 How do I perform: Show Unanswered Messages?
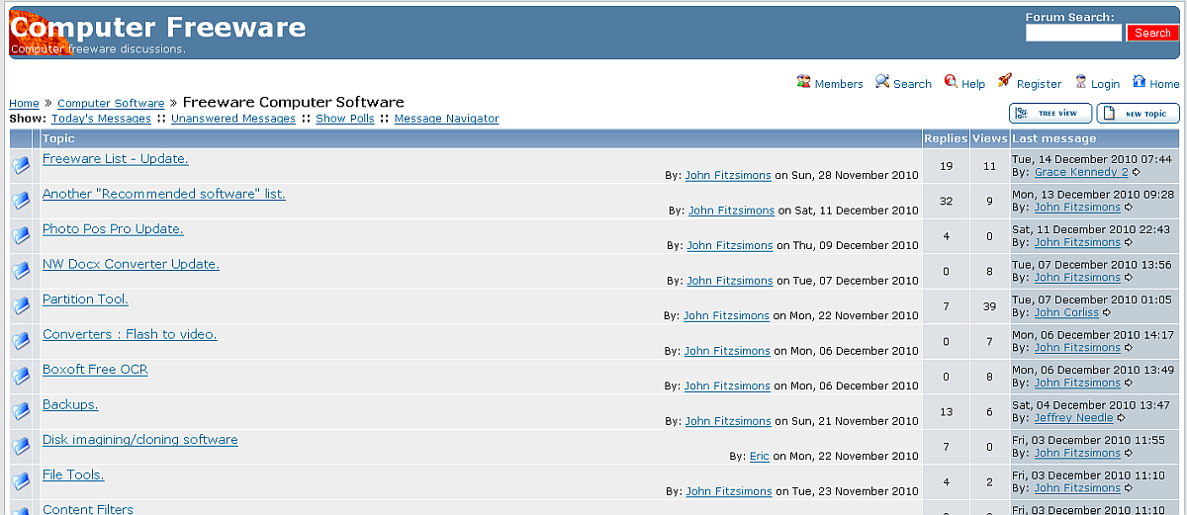point(233,119)
